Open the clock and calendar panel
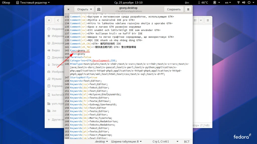The height and width of the screenshot is (144, 257). coord(128,2)
